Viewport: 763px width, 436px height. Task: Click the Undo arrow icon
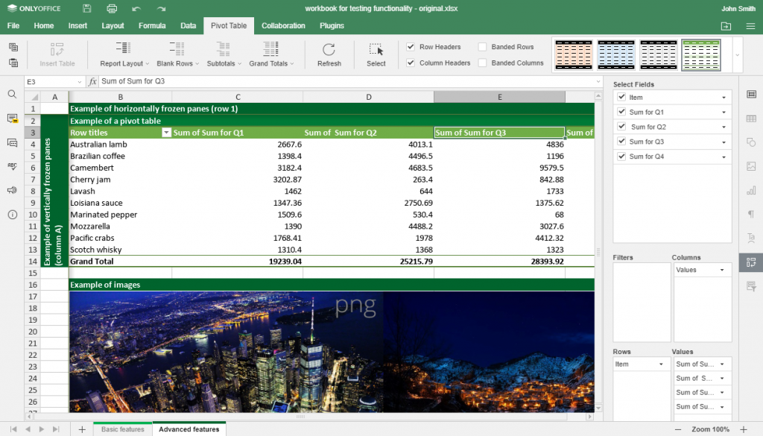click(136, 8)
